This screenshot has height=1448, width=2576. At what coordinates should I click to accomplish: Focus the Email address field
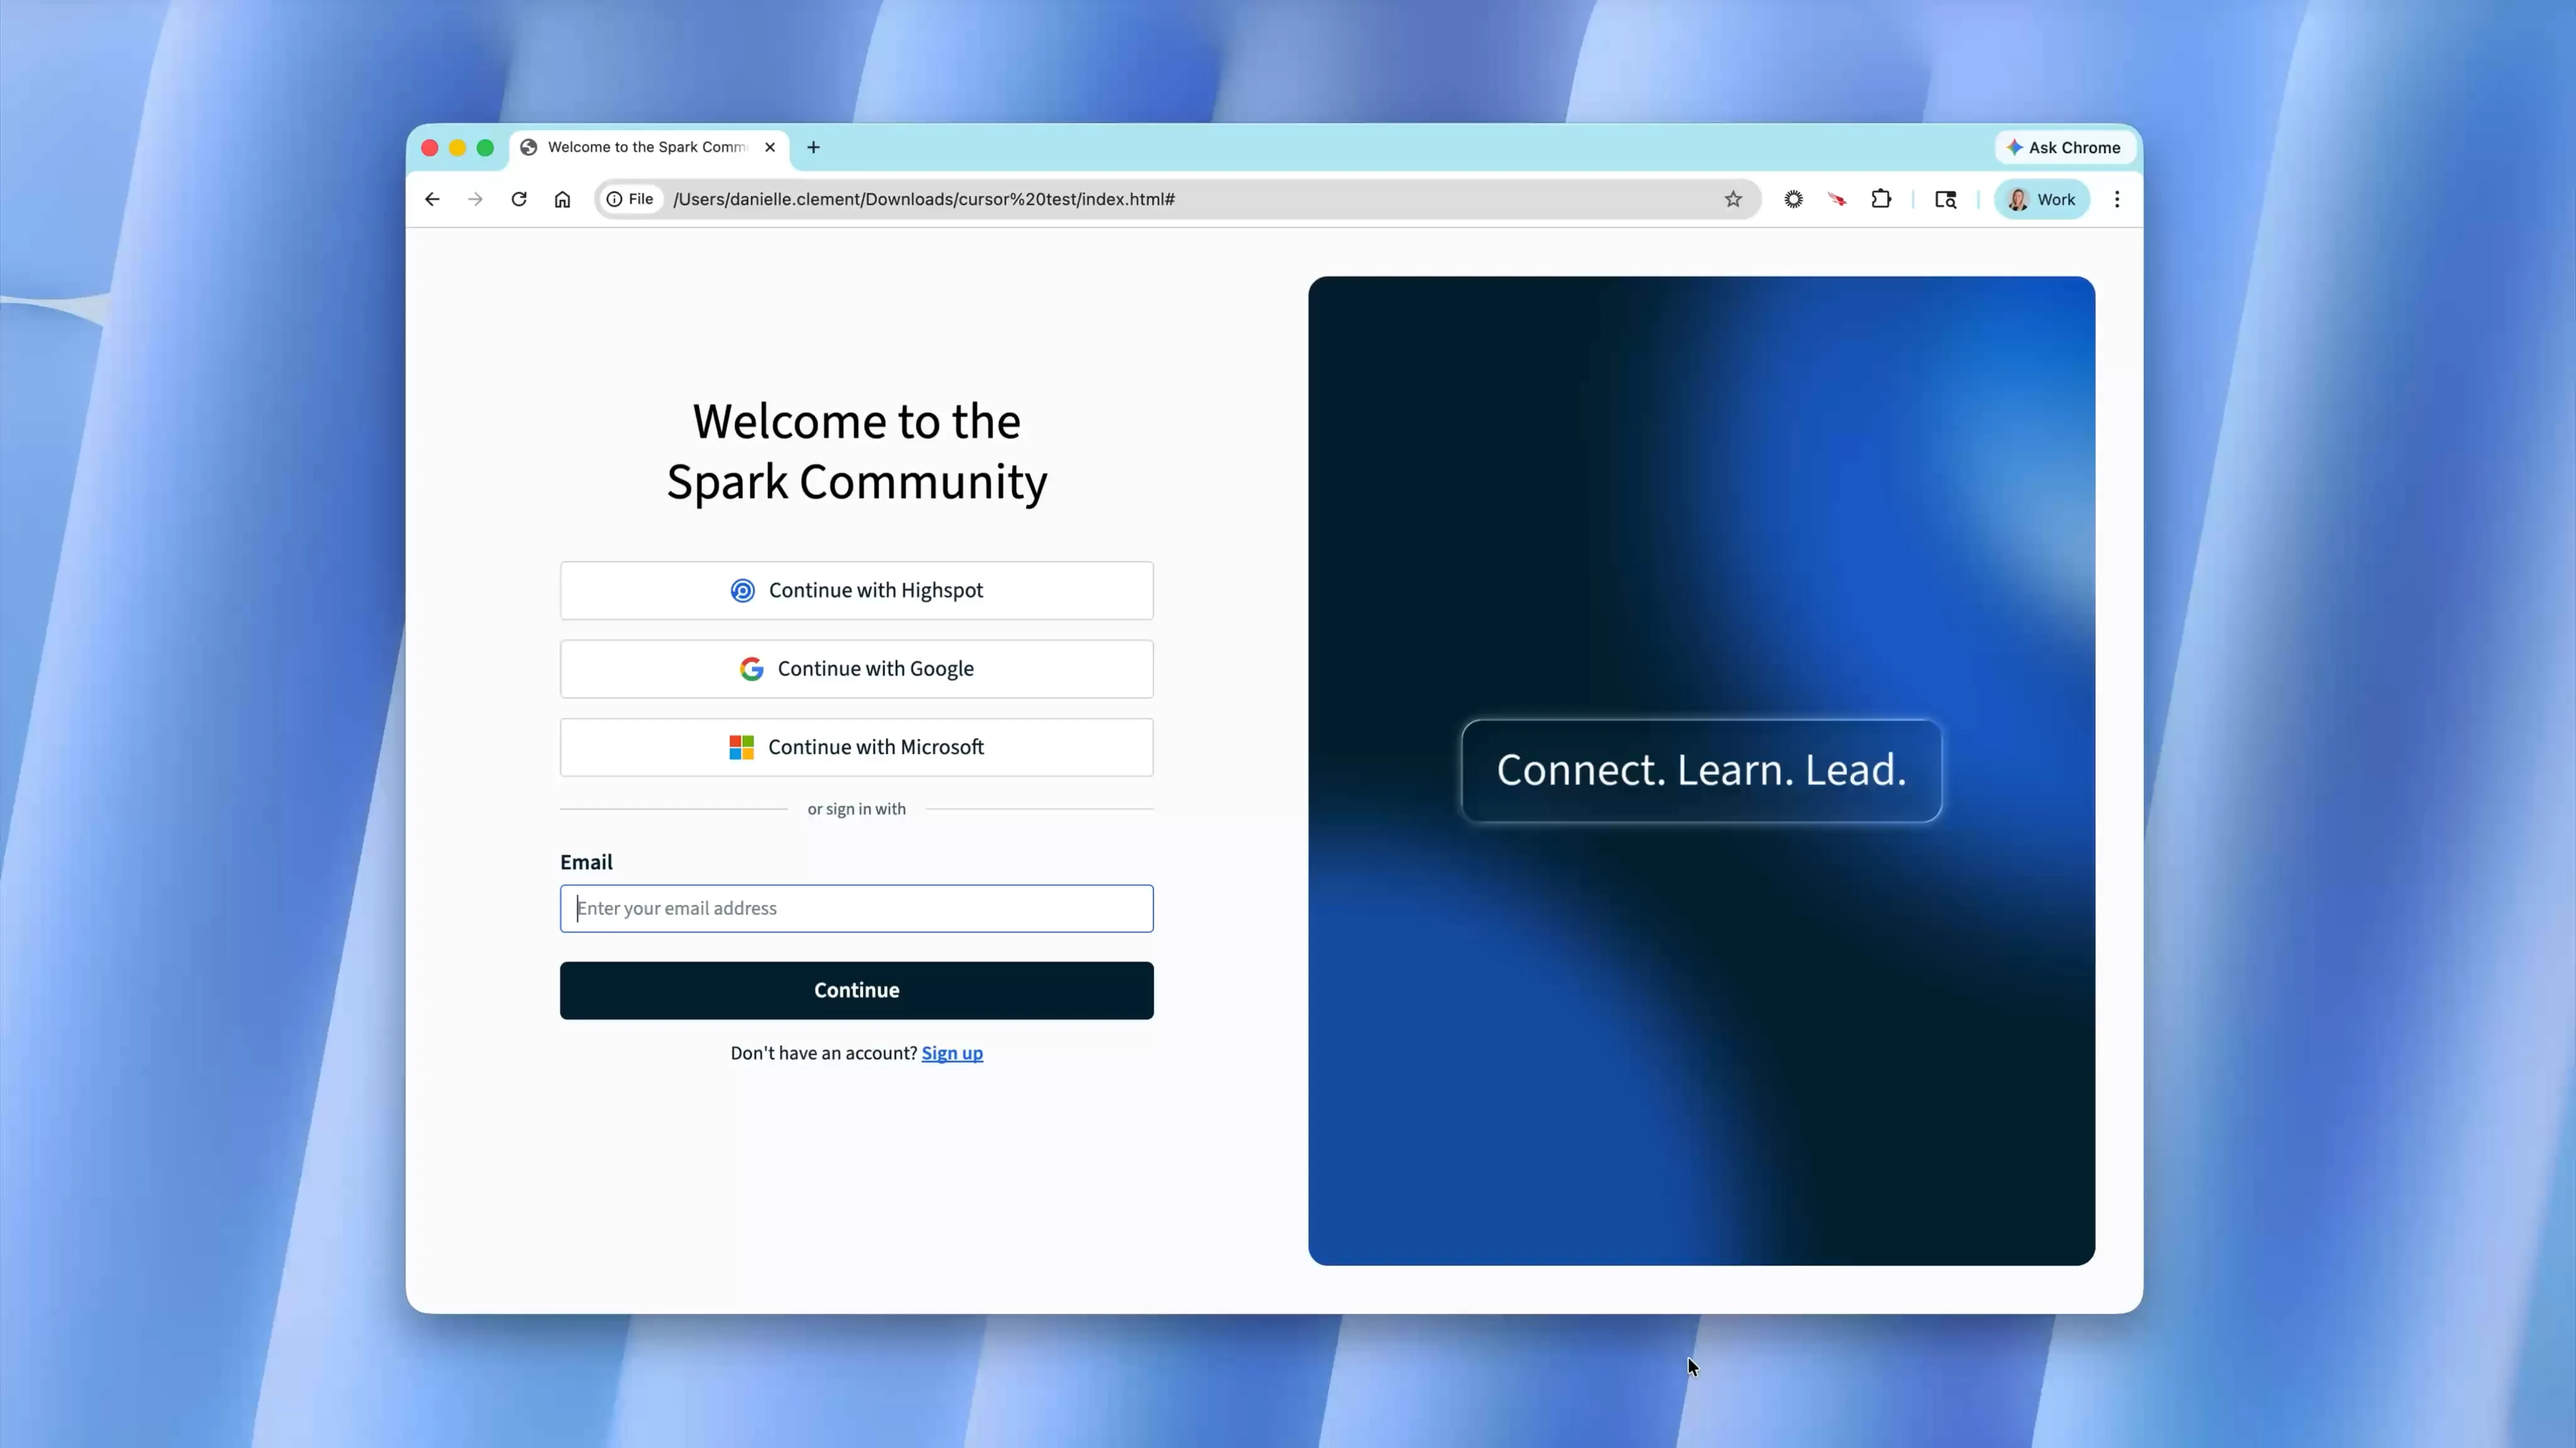coord(856,908)
